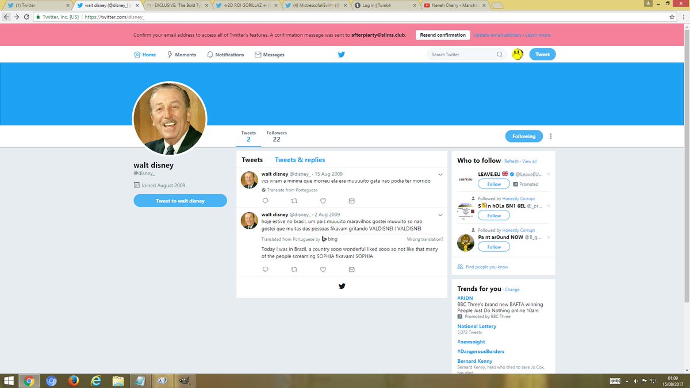Open Bernard Kenny trend

[x=474, y=361]
